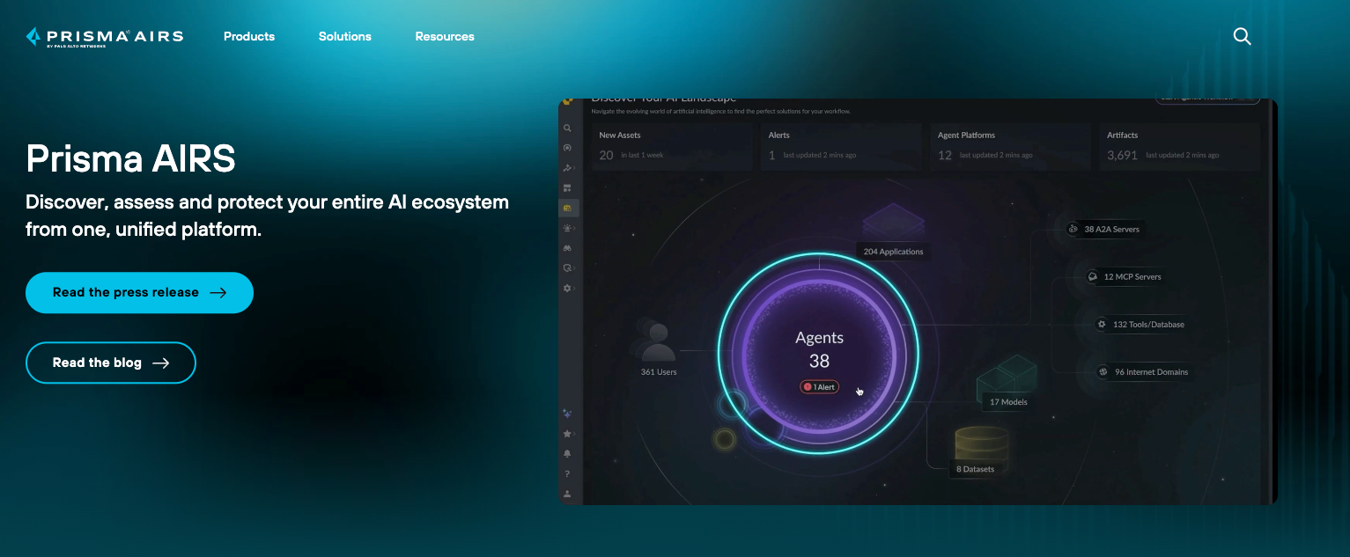Click the notification bell in dashboard sidebar
The width and height of the screenshot is (1350, 557).
click(568, 454)
